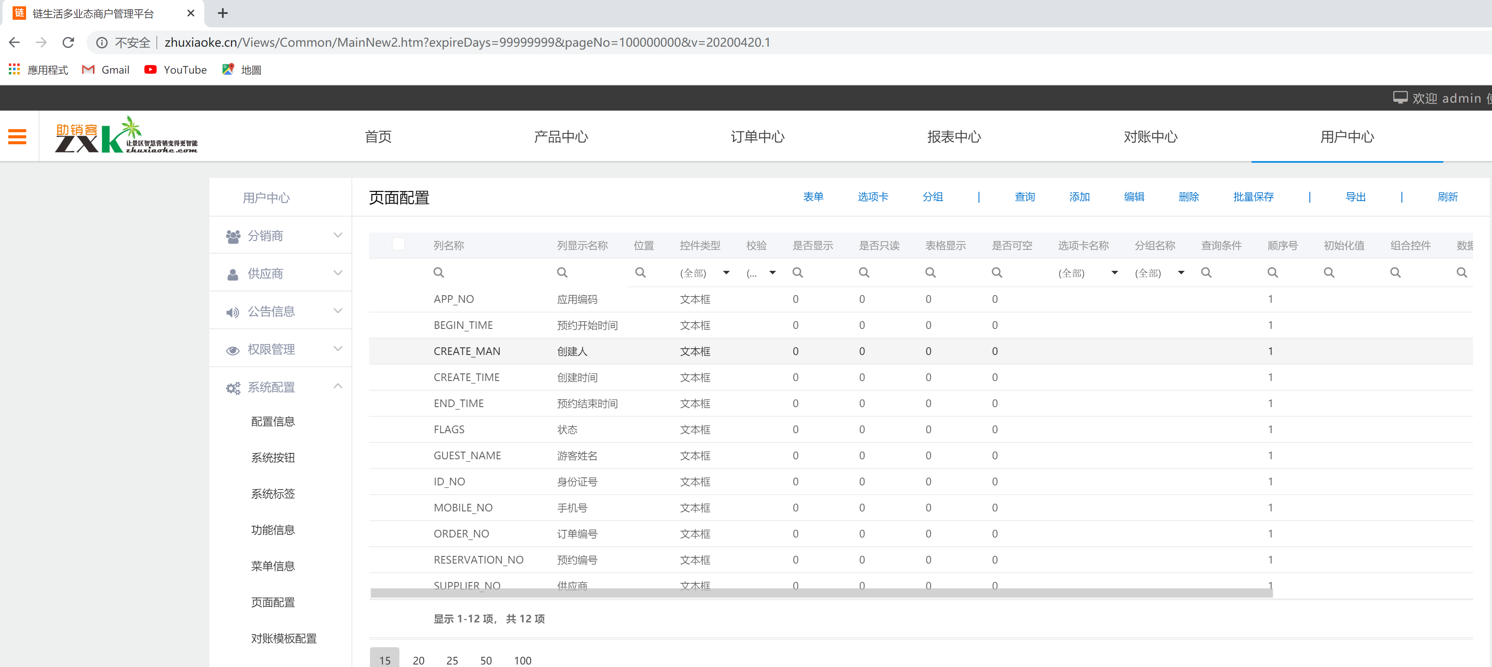Open 菜单信息 in the sidebar
The width and height of the screenshot is (1492, 667).
[273, 566]
